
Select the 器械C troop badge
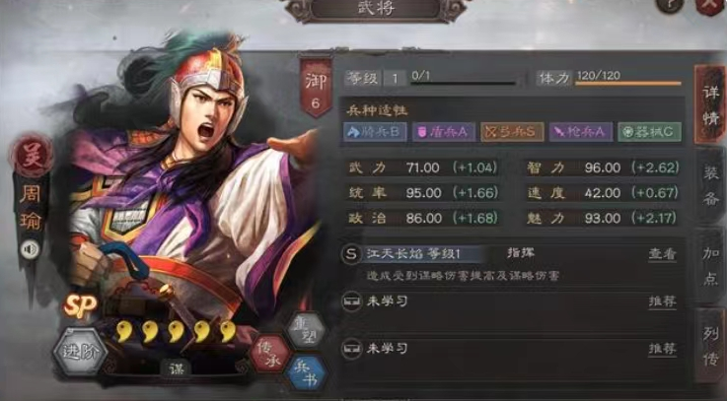tap(650, 132)
